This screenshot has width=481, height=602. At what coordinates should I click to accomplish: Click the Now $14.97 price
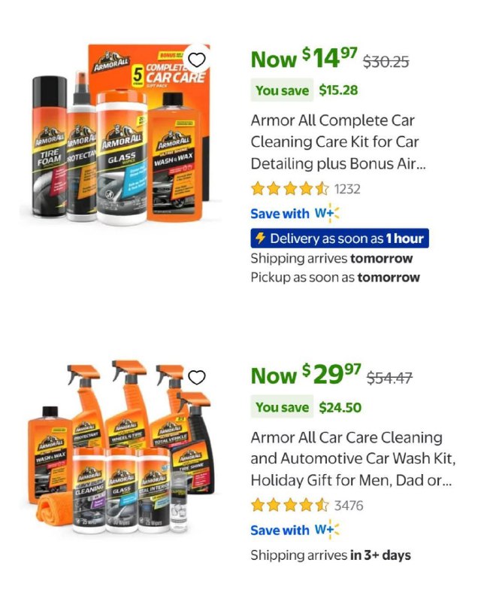304,58
